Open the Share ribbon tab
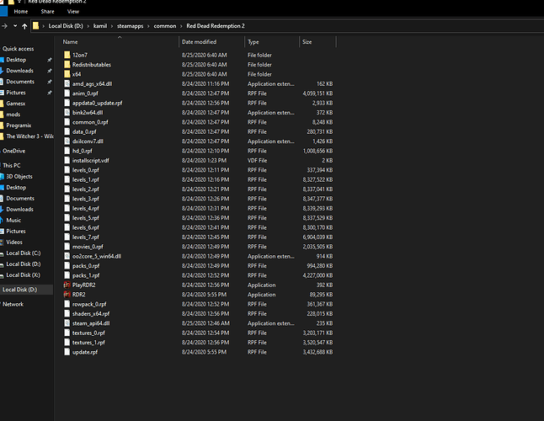Screen dimensions: 544x421 click(x=47, y=12)
